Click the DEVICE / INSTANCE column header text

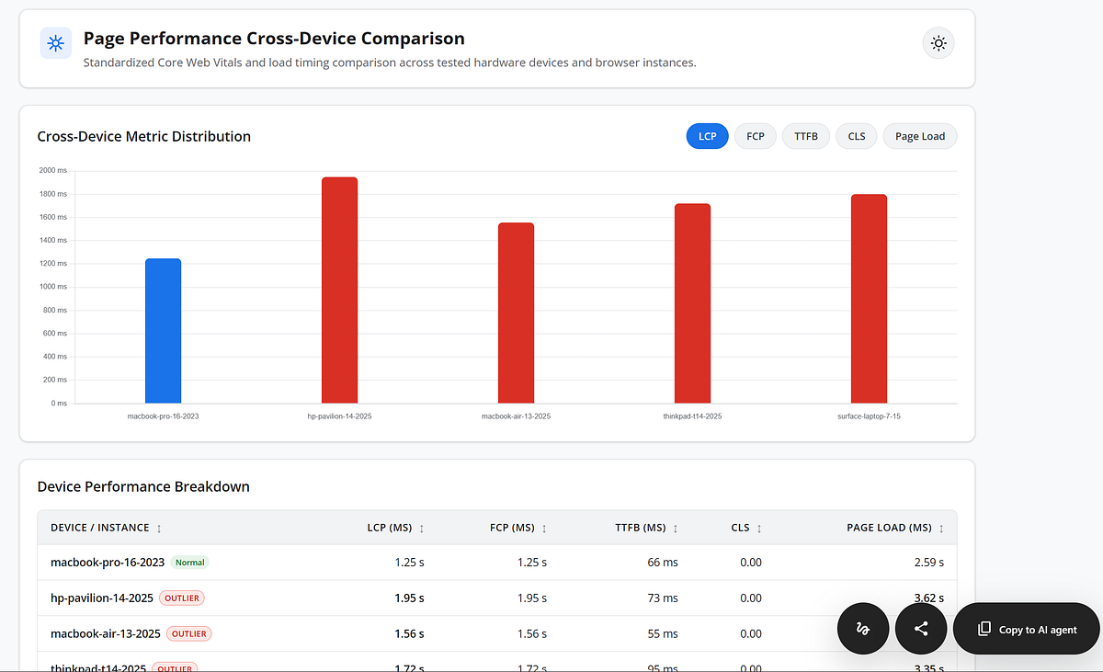(x=100, y=529)
